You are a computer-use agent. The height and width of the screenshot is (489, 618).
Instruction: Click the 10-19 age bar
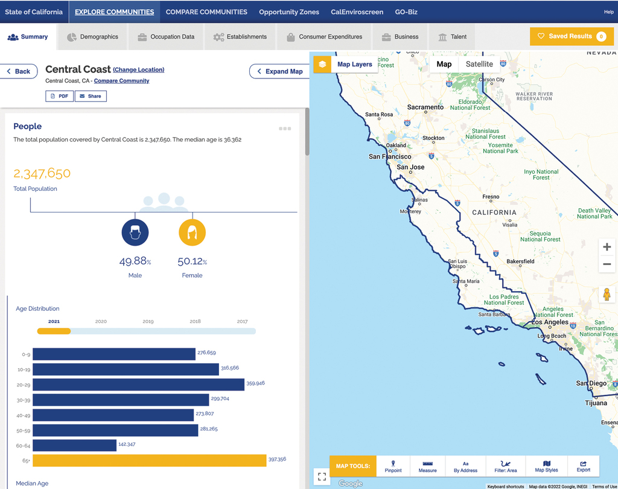(x=126, y=369)
